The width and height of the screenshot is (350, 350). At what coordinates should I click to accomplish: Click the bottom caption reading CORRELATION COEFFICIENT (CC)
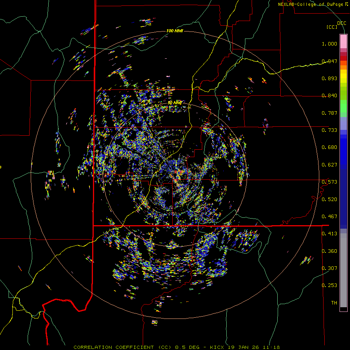point(122,347)
